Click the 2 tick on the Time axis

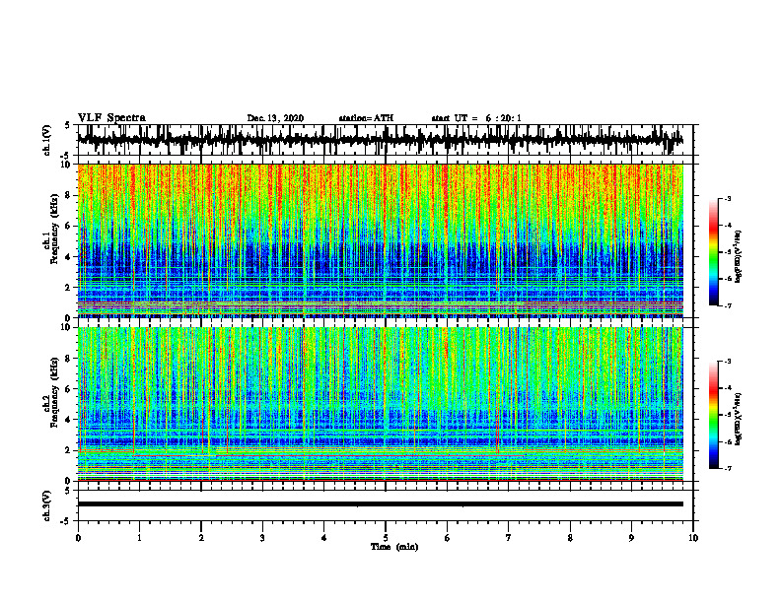pyautogui.click(x=201, y=538)
